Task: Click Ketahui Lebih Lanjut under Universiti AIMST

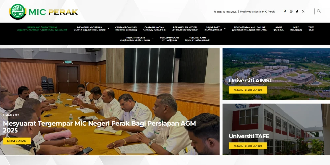Action: point(248,90)
